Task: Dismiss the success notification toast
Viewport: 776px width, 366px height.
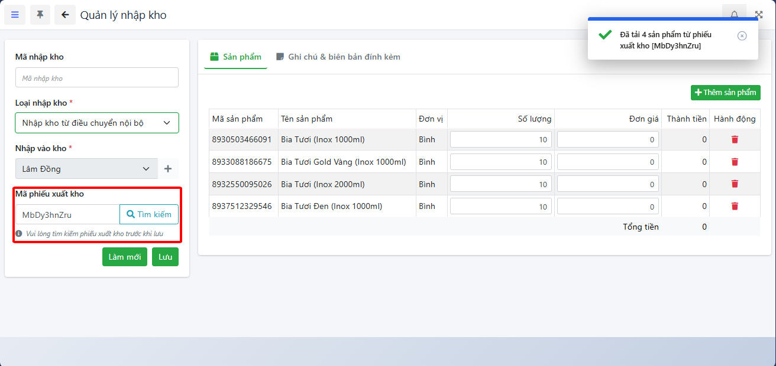Action: [x=742, y=36]
